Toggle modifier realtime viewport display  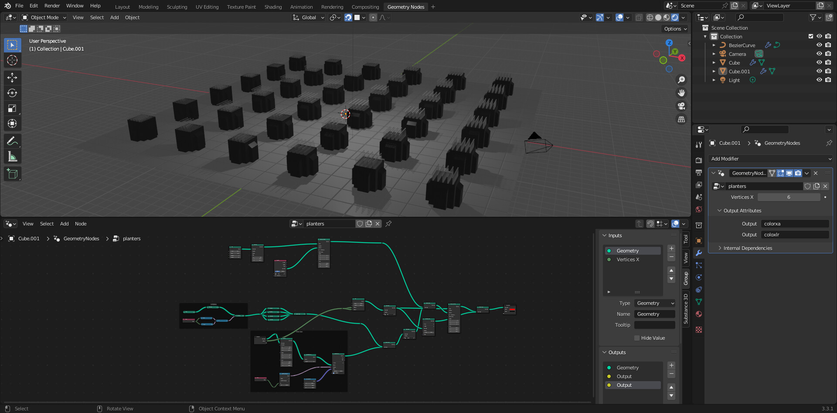coord(789,173)
